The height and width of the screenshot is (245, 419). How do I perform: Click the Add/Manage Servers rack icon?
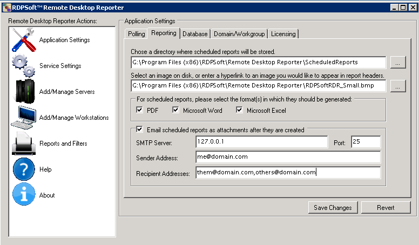coord(24,91)
